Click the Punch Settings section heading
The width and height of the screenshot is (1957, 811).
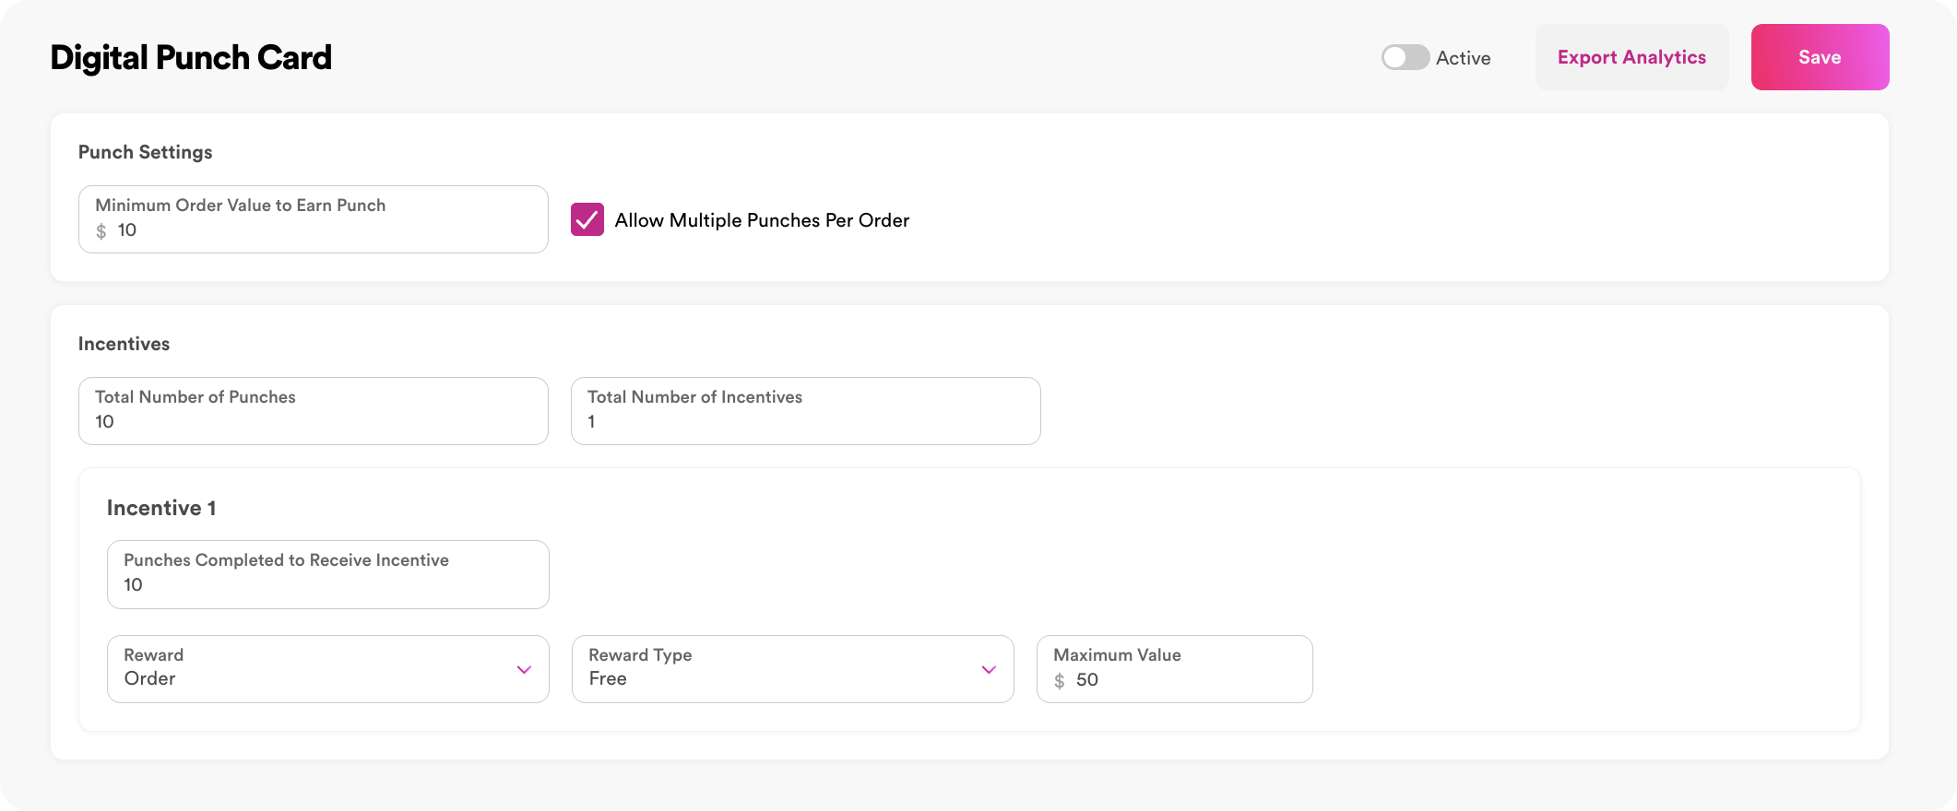[145, 152]
